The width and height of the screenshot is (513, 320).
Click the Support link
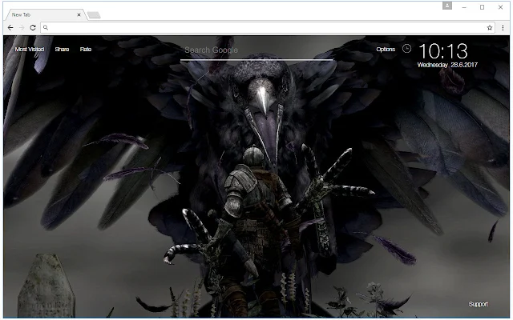click(478, 304)
